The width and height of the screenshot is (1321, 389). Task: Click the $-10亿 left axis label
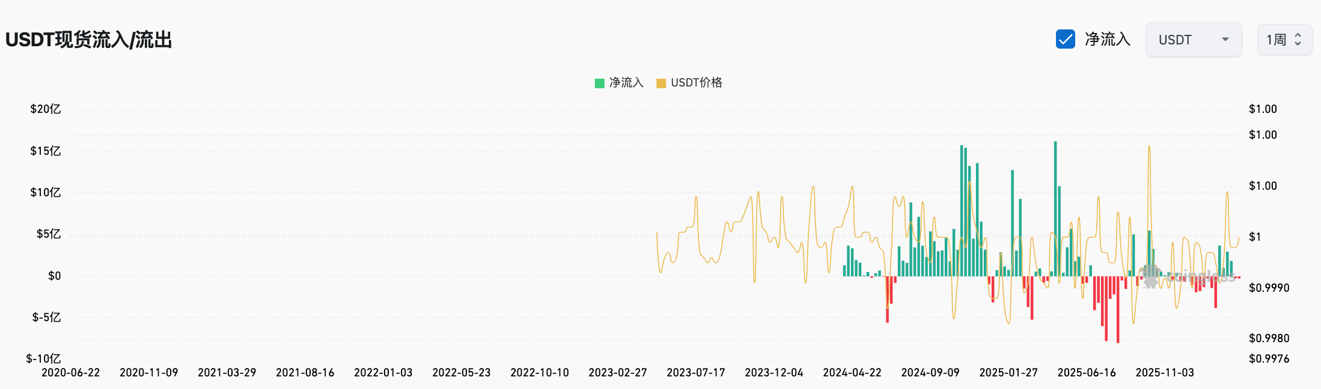click(43, 359)
